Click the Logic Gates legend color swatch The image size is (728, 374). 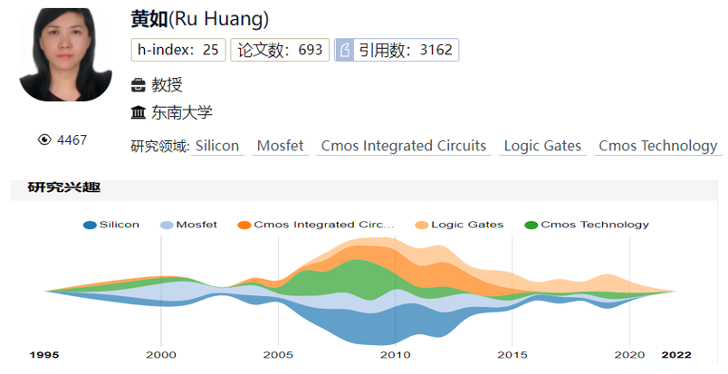pyautogui.click(x=422, y=225)
